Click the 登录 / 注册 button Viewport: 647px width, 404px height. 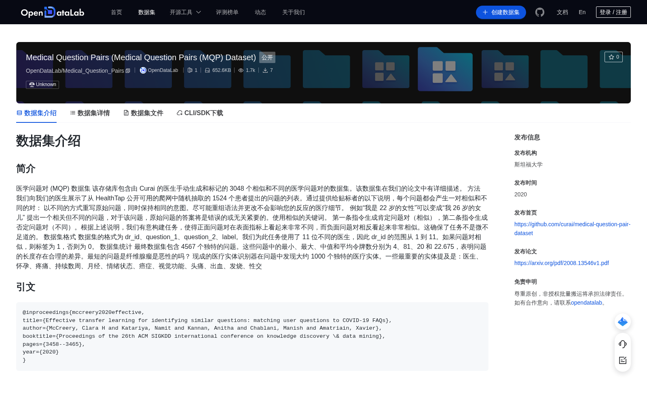point(613,12)
